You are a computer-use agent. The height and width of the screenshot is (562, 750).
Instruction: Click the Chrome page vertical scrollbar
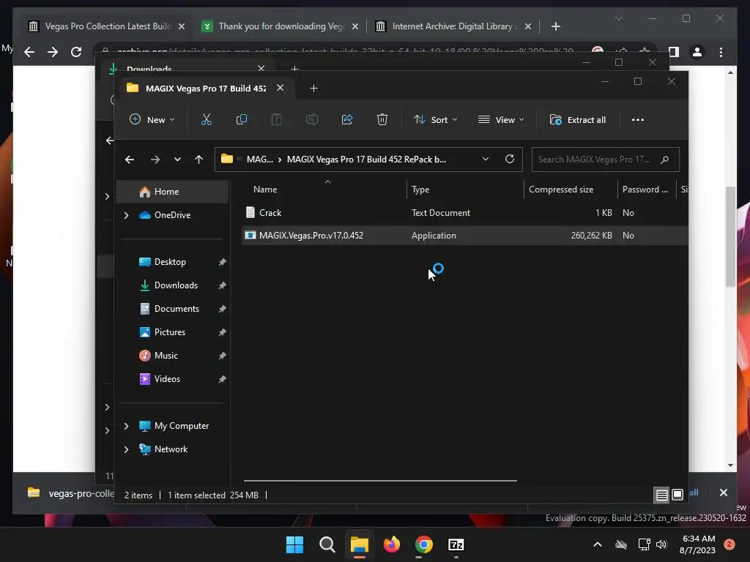[730, 236]
